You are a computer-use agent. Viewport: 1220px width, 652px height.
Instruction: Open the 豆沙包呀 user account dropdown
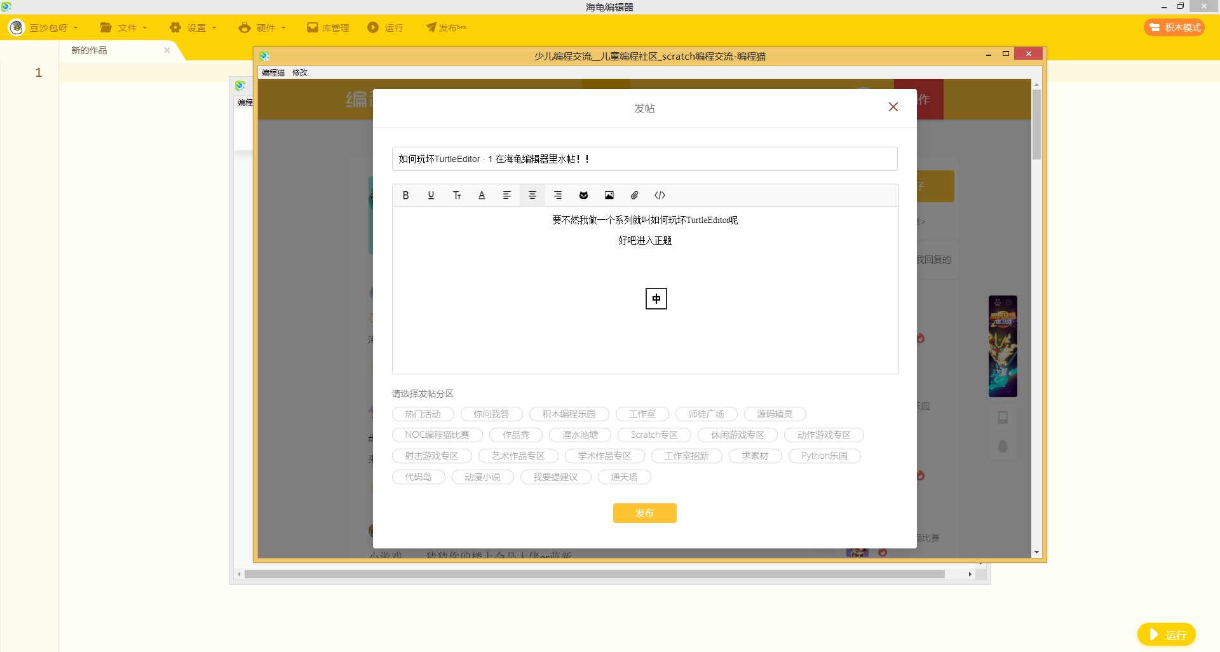point(43,28)
